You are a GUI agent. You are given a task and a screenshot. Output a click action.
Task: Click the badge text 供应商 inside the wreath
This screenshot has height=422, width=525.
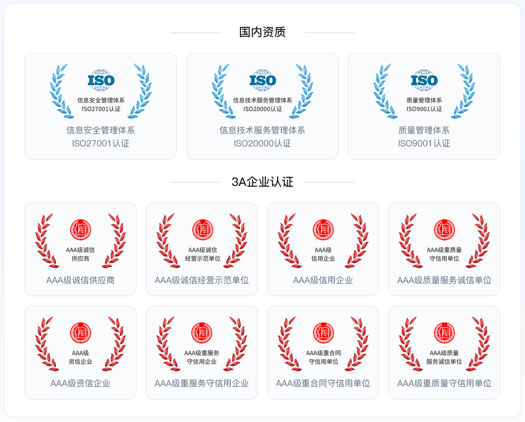pyautogui.click(x=80, y=259)
